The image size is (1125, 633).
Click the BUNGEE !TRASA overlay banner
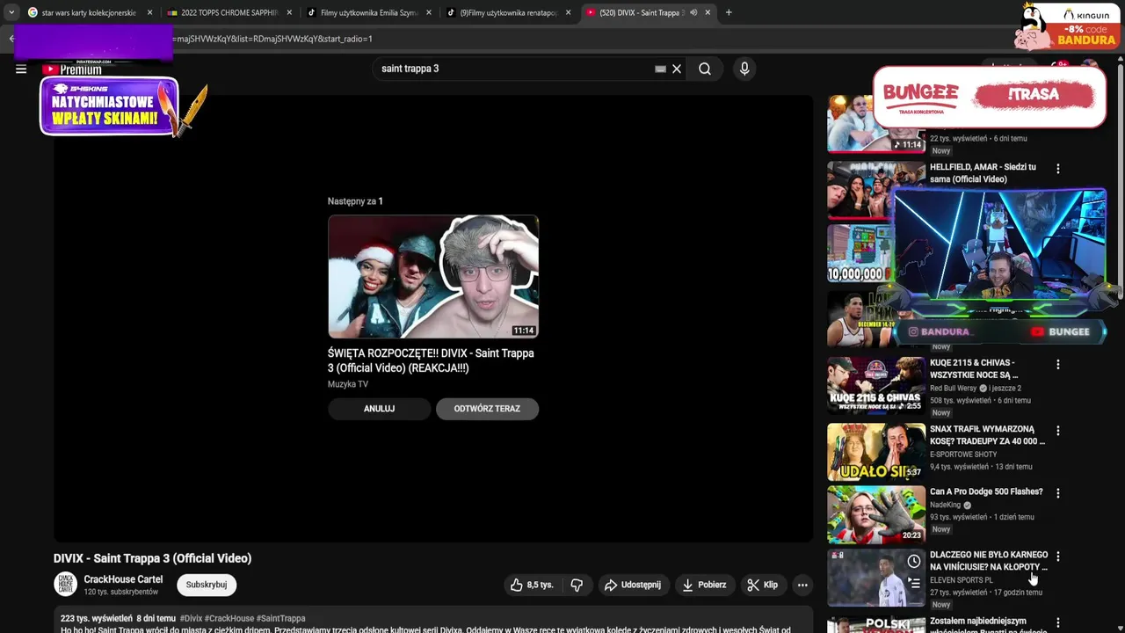pyautogui.click(x=990, y=97)
